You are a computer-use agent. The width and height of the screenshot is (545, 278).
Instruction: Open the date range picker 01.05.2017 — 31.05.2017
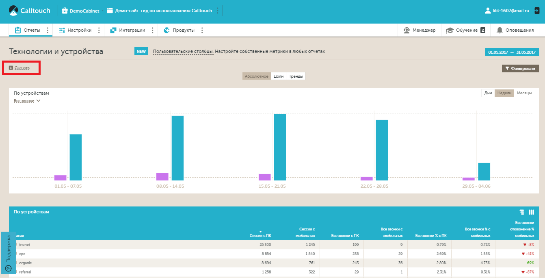[x=512, y=52]
